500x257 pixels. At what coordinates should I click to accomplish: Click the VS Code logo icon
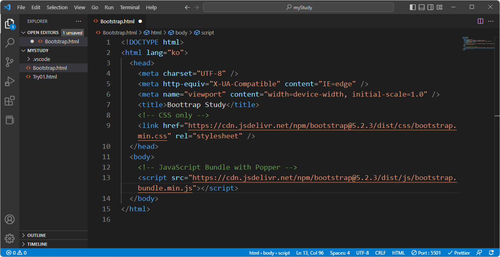(x=7, y=7)
